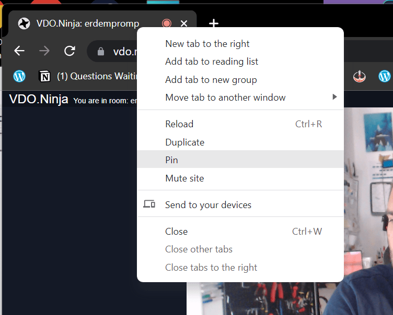Select Add tab to reading list

(240, 62)
